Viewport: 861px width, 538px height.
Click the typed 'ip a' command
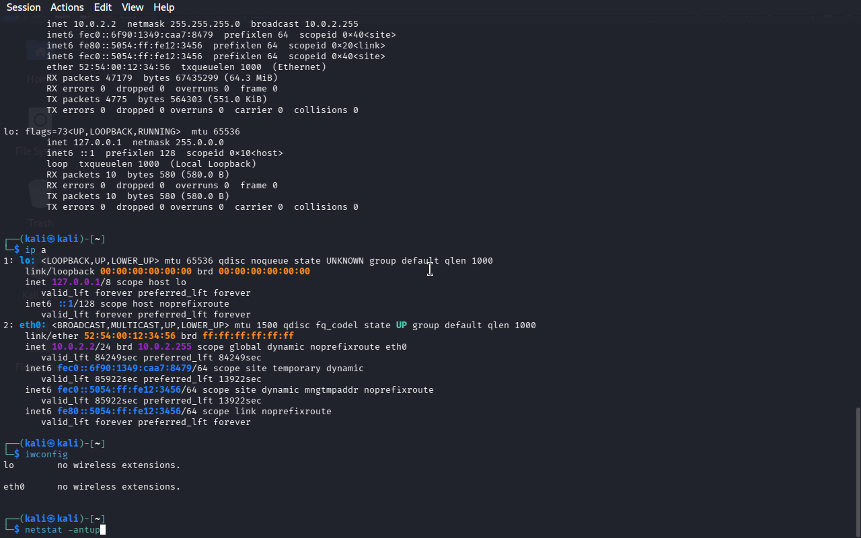[36, 250]
